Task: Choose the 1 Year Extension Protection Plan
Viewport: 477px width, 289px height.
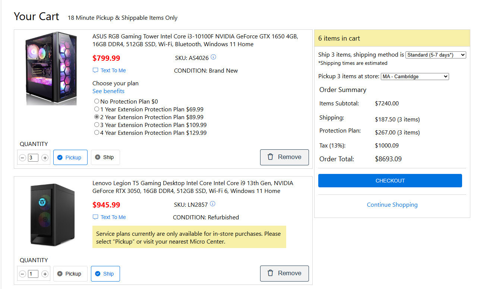Action: [97, 109]
